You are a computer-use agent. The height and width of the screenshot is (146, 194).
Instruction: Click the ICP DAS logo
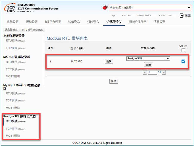[10, 8]
